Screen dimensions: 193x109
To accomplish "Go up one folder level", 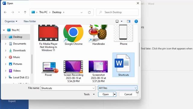I will 25,12.
